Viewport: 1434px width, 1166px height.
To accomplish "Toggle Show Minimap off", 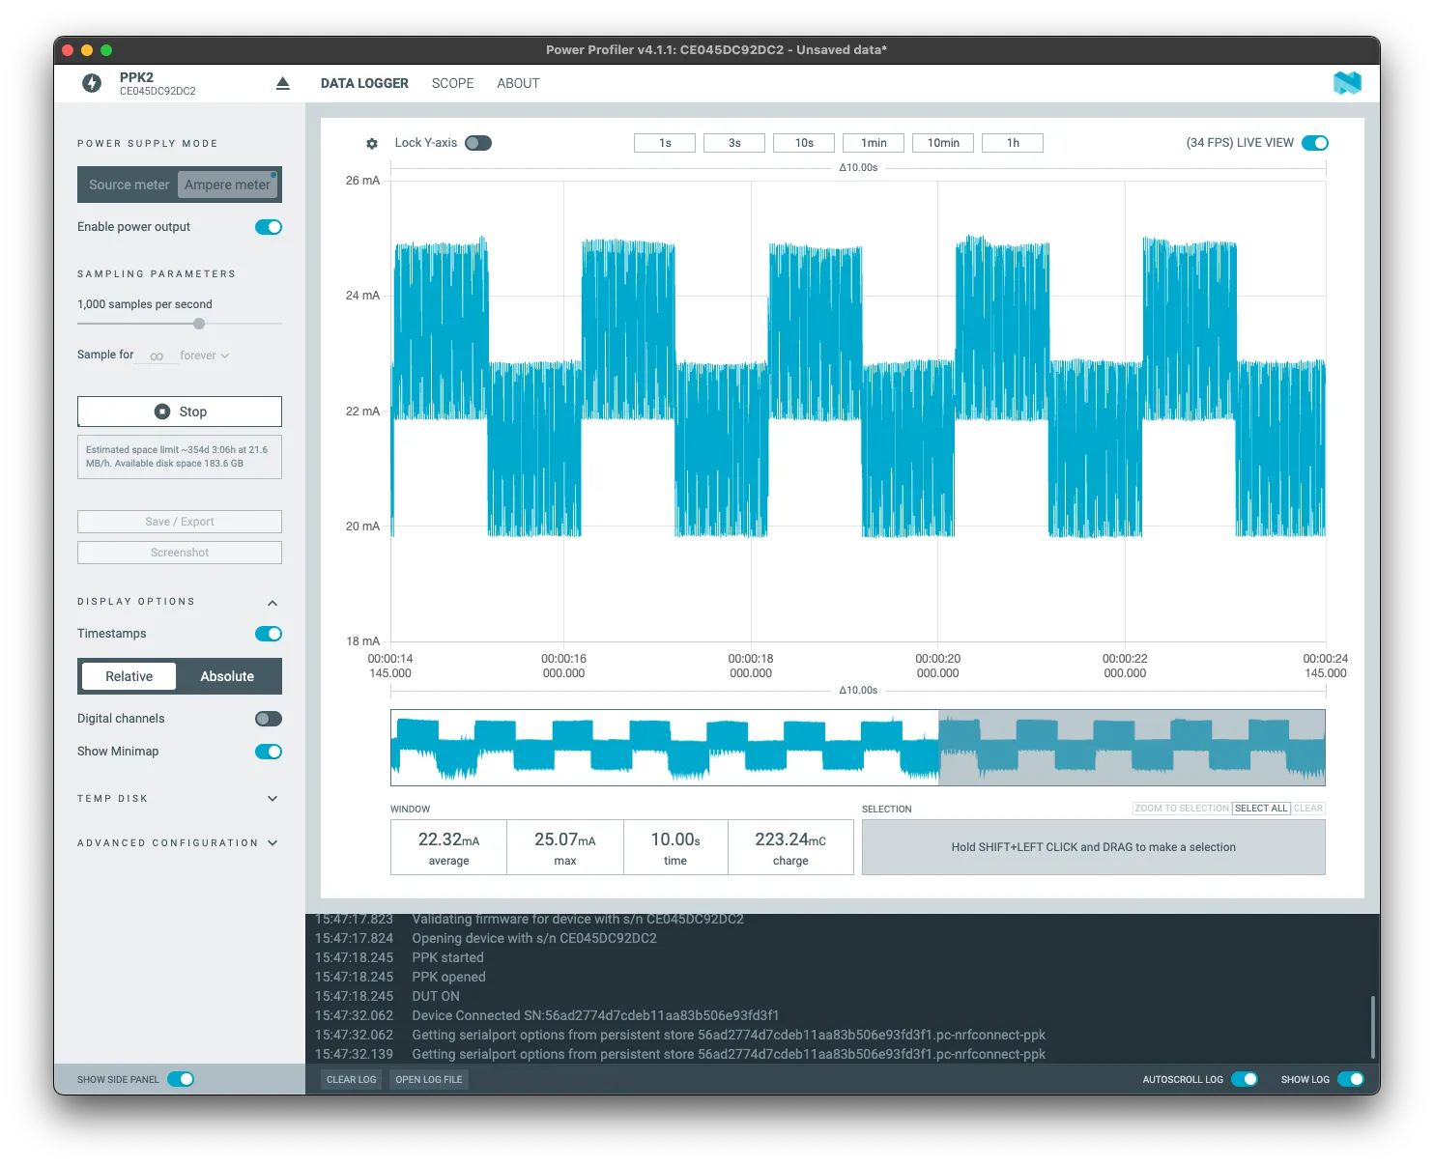I will pos(268,752).
